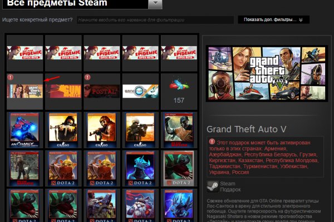Click red warning badge on Postal 2 item
This screenshot has width=334, height=222.
[87, 77]
